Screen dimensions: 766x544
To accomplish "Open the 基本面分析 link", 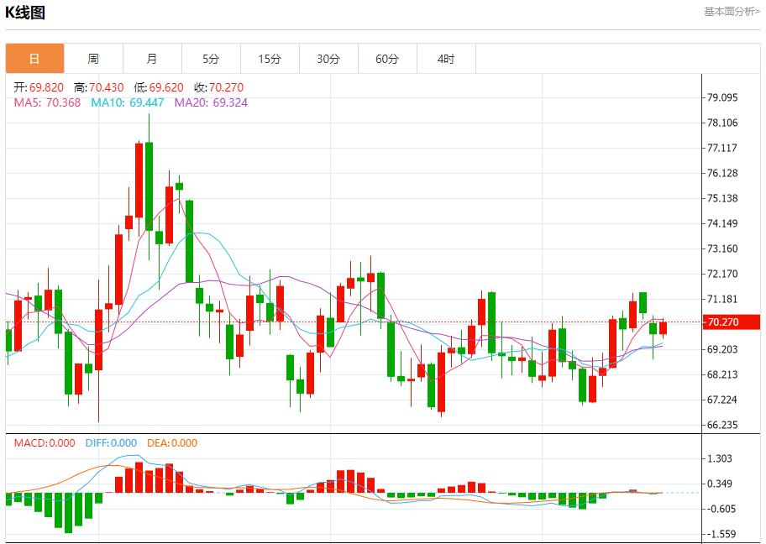I will coord(731,12).
